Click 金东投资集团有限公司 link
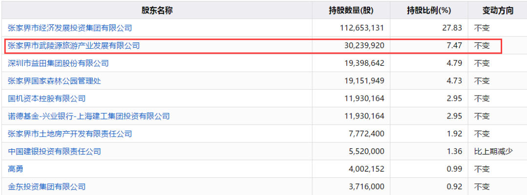The image size is (527, 195). pyautogui.click(x=46, y=187)
